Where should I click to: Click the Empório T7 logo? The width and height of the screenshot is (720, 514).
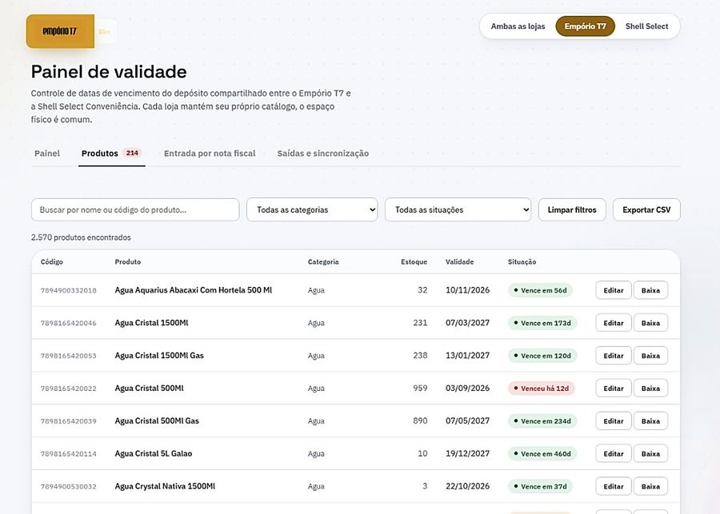tap(60, 31)
